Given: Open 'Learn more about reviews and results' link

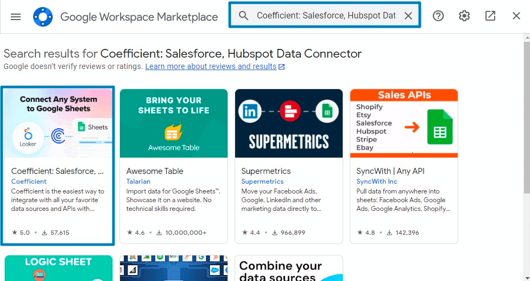Looking at the screenshot, I should [x=211, y=66].
